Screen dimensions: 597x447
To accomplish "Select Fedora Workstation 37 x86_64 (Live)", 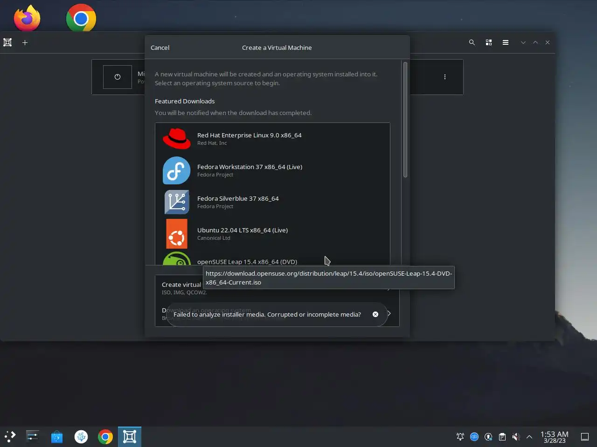I will [x=272, y=170].
